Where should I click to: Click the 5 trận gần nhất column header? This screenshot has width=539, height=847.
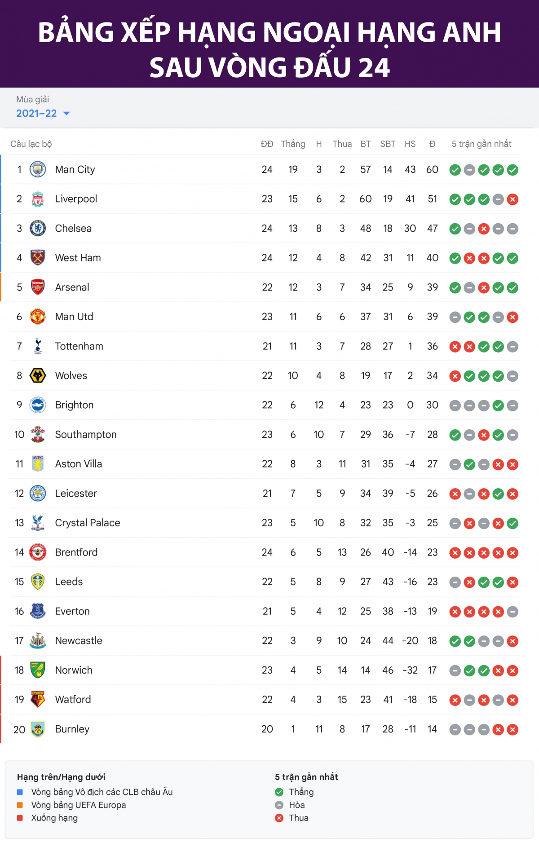click(482, 144)
